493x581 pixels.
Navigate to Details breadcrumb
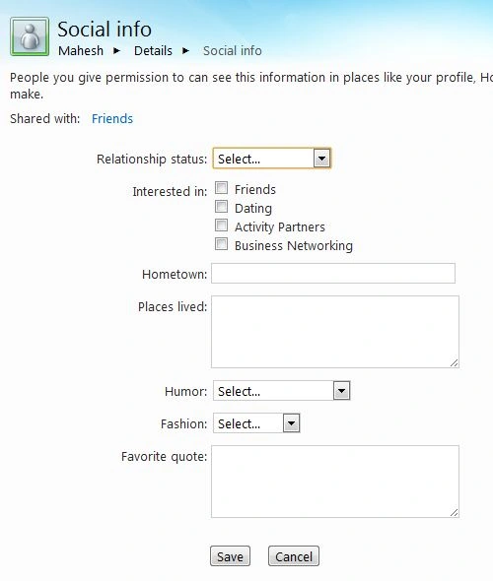pyautogui.click(x=153, y=51)
